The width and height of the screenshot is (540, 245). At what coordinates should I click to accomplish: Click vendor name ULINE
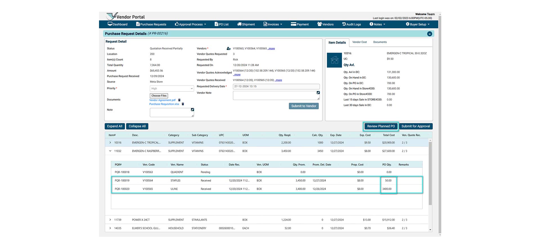point(174,189)
